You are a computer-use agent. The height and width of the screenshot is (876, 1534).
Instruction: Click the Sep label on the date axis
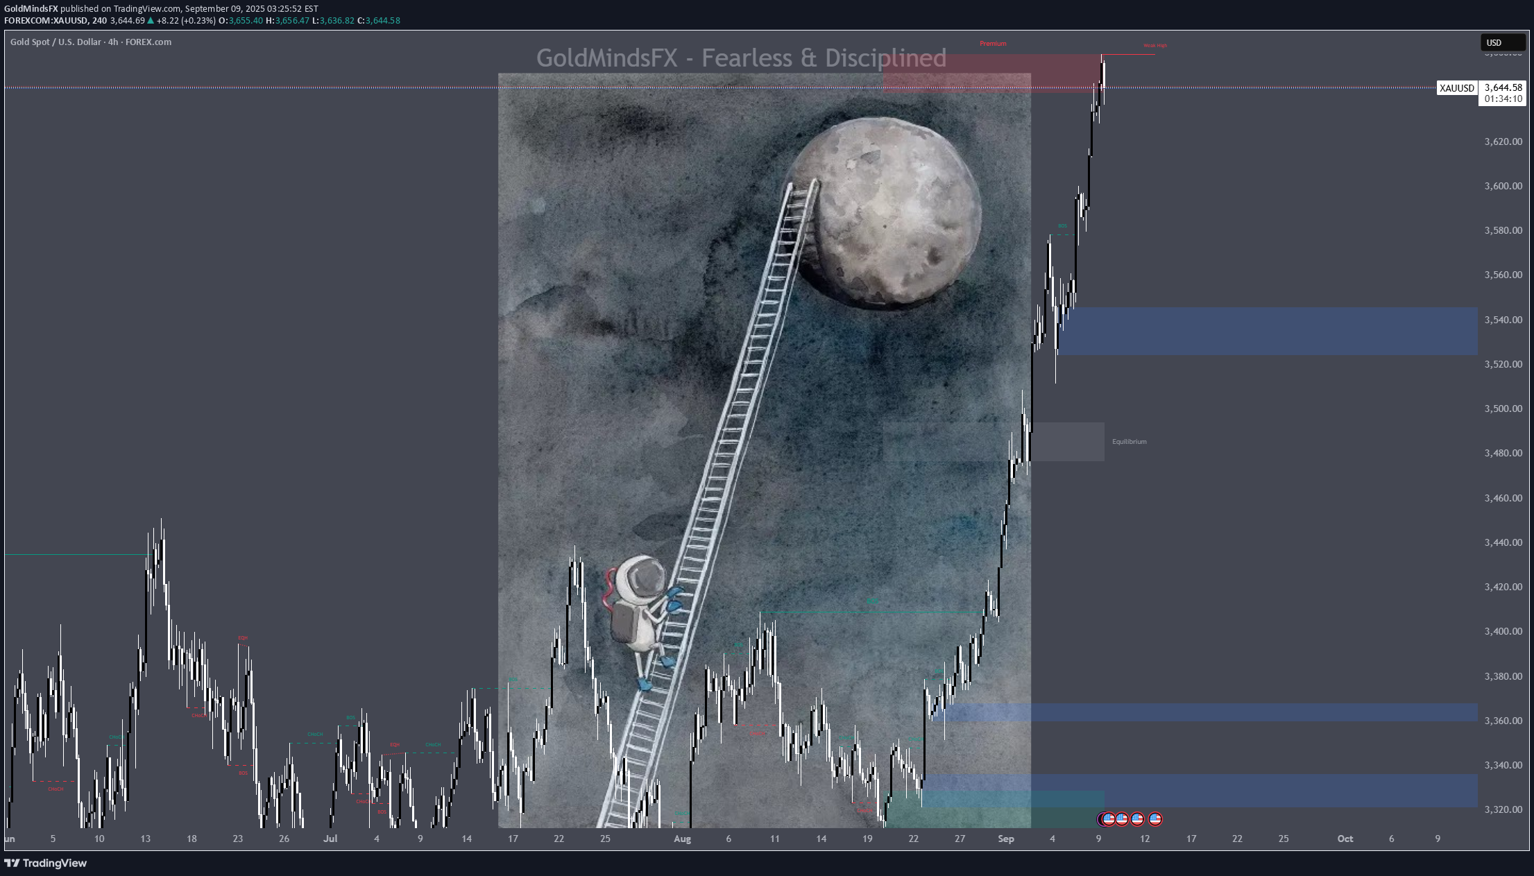point(1005,838)
